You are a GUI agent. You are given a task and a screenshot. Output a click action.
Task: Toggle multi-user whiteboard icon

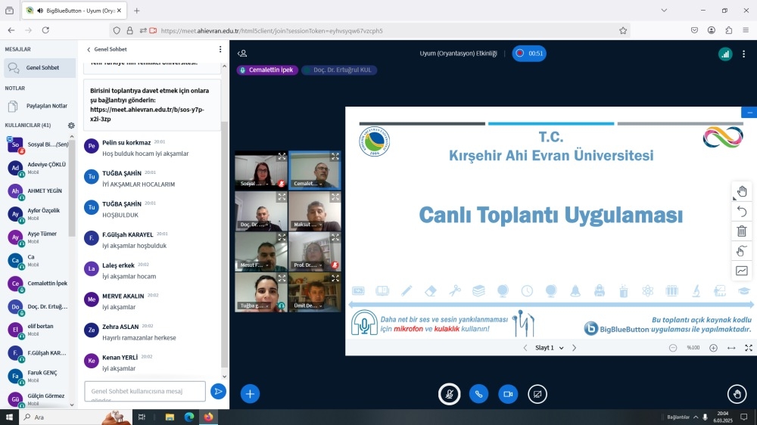[x=742, y=251]
